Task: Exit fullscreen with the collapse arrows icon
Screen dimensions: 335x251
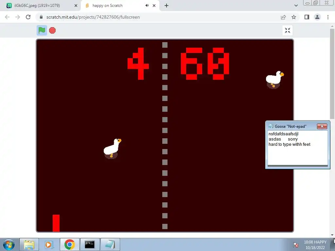Action: point(287,30)
